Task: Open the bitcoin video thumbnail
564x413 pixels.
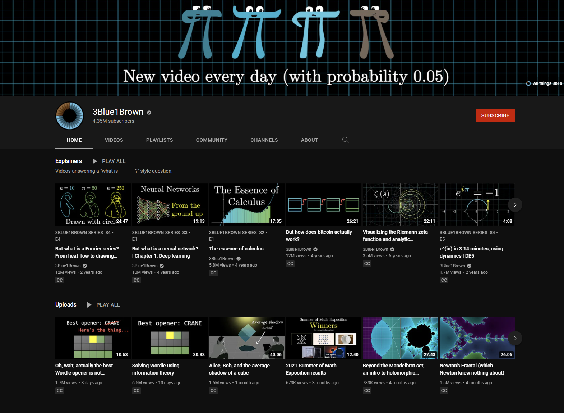Action: (x=324, y=205)
